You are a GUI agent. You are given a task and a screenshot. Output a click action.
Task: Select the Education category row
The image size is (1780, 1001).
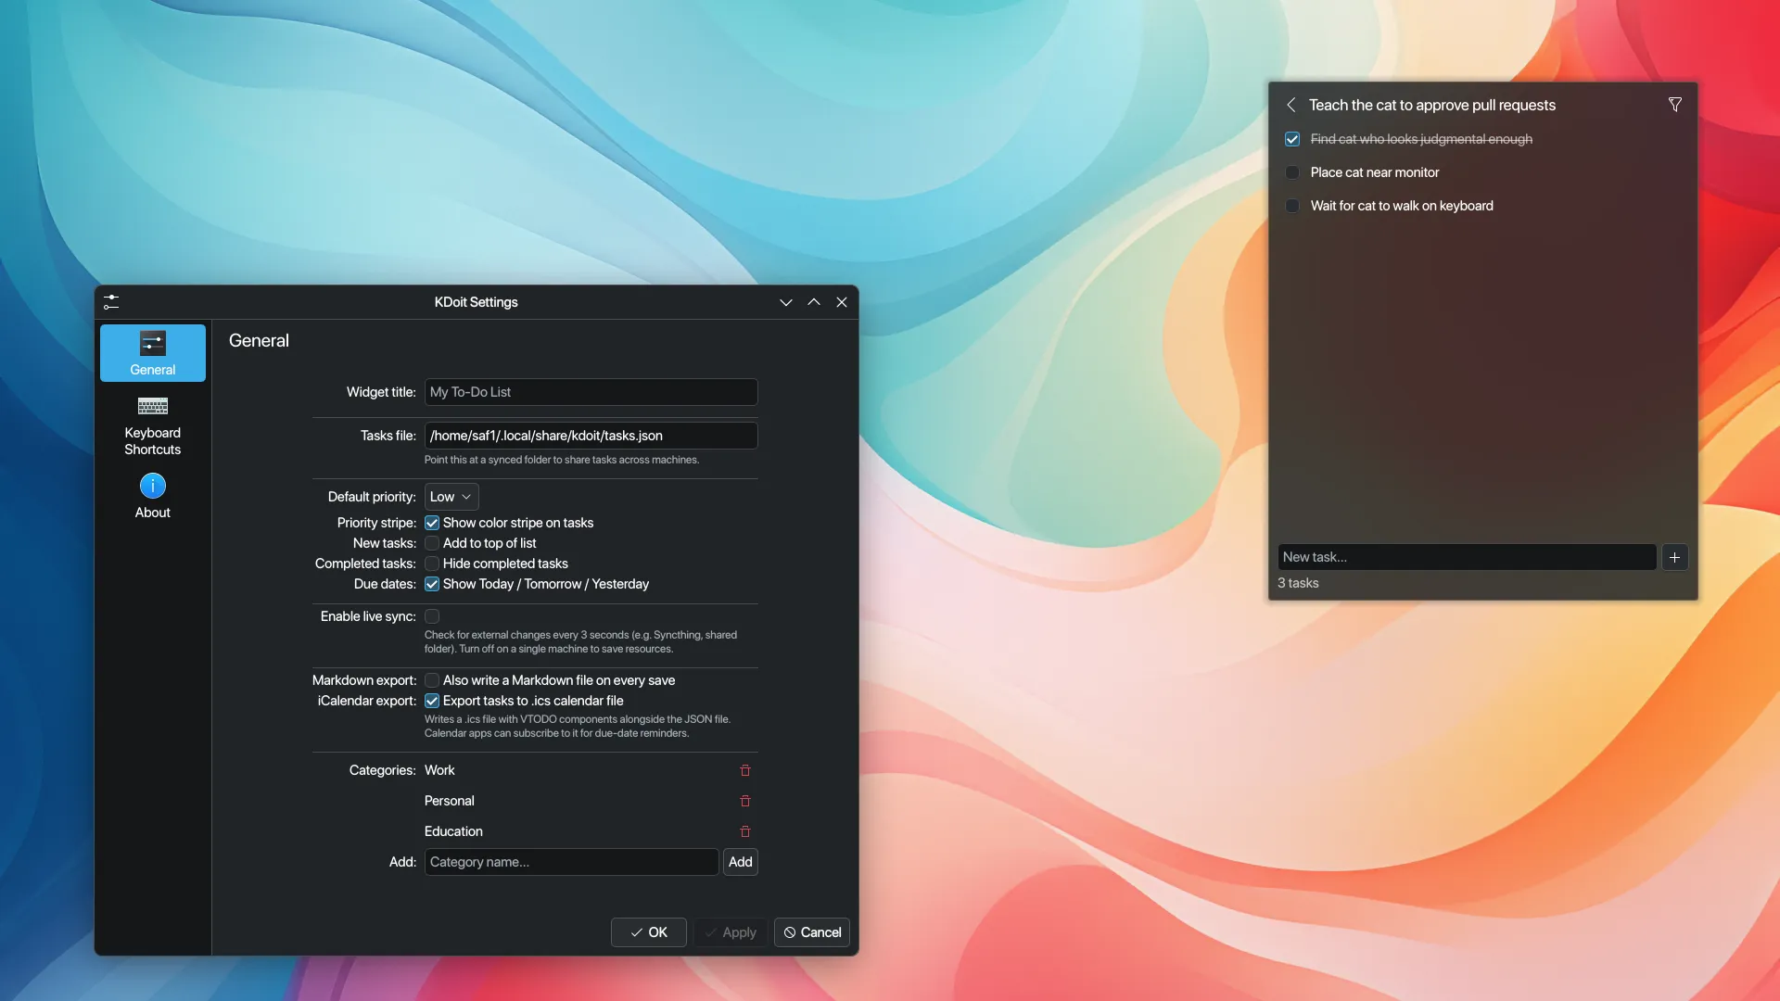coord(590,831)
